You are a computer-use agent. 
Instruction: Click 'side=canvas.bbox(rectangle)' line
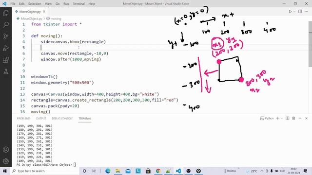pos(73,42)
